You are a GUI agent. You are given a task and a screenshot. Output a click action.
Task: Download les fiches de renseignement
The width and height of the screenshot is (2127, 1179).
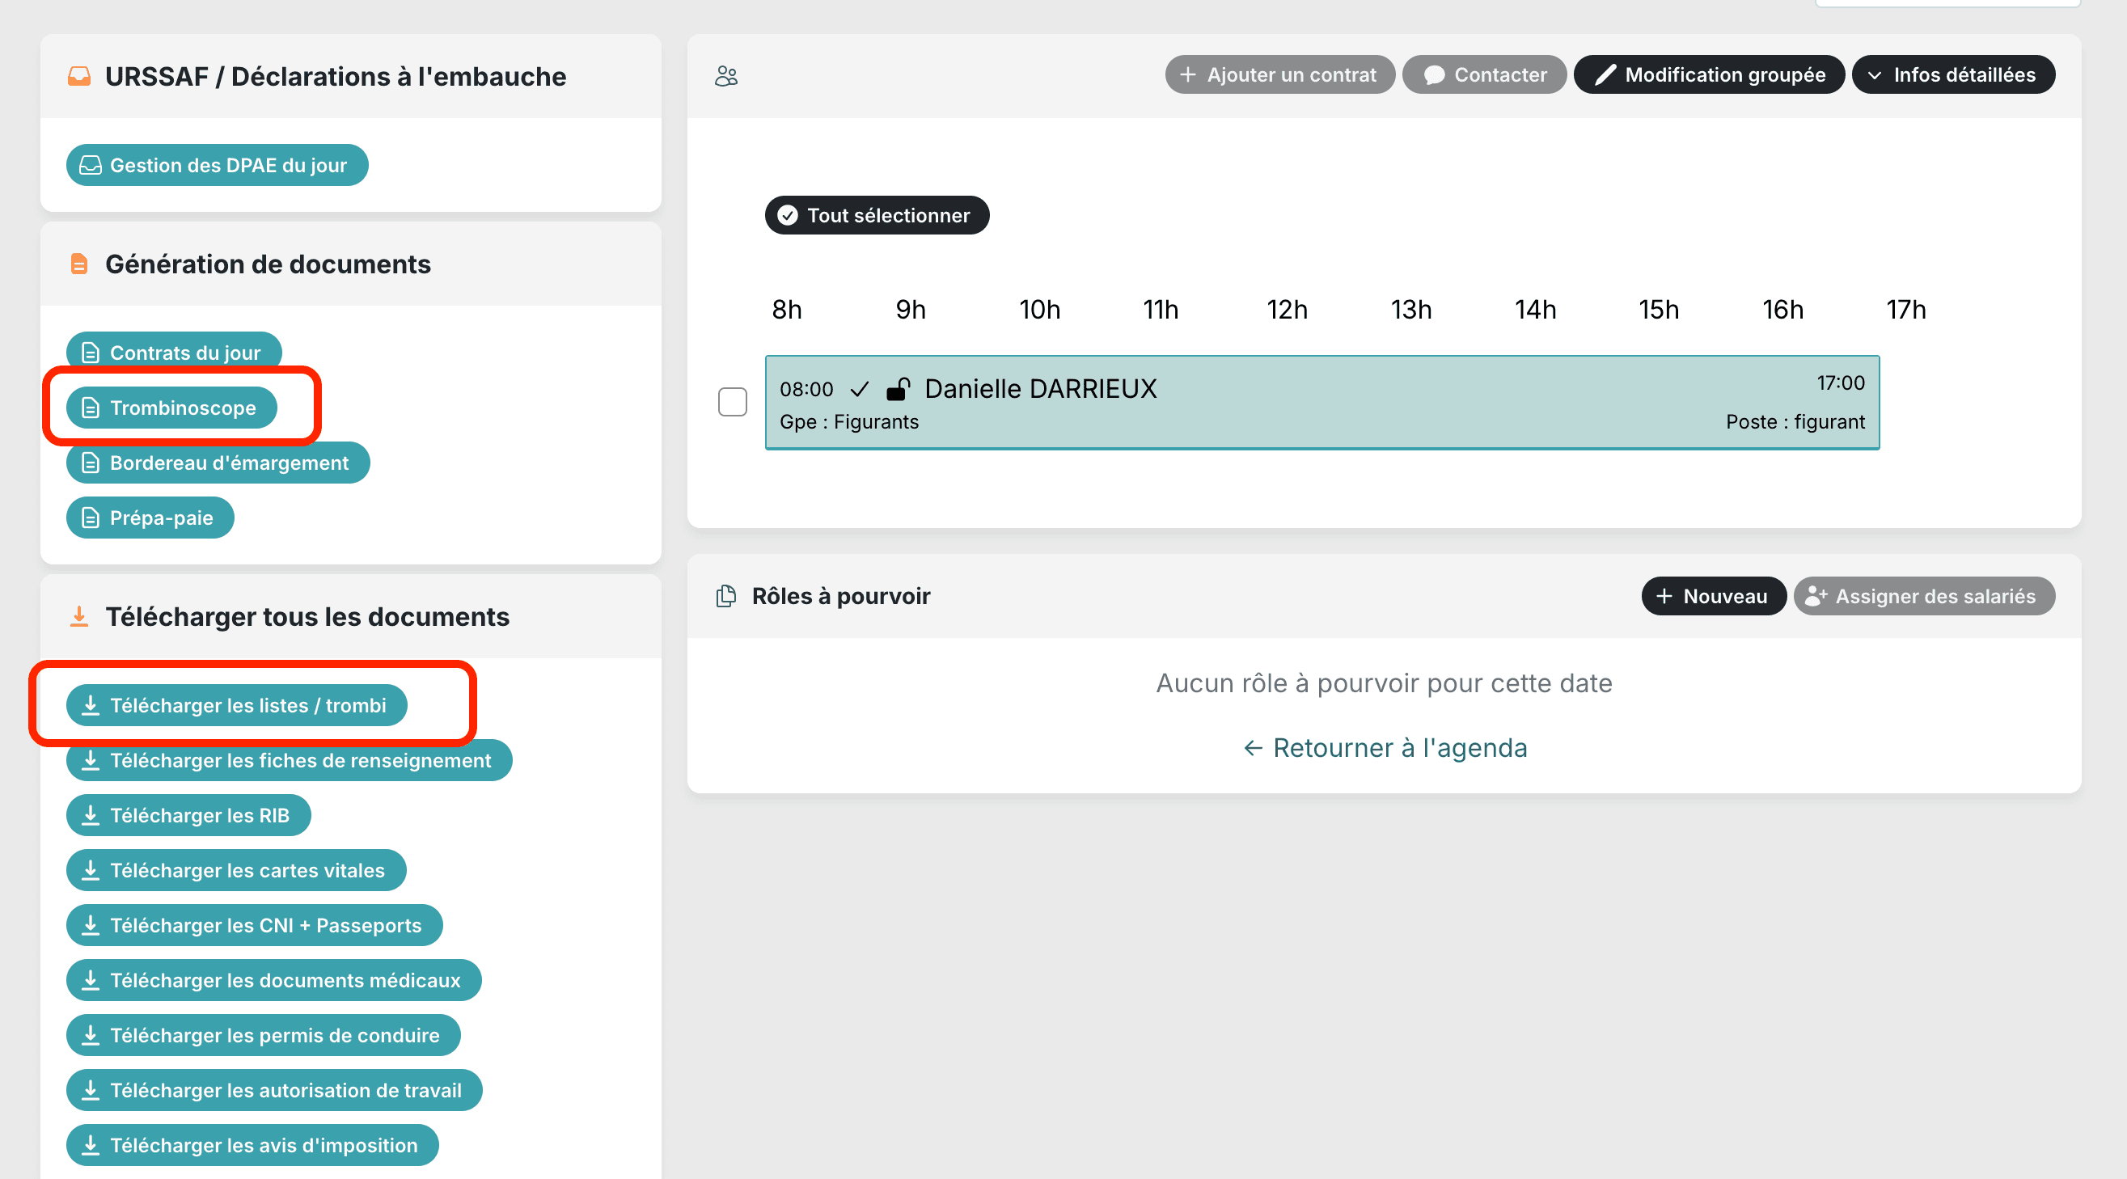coord(289,760)
